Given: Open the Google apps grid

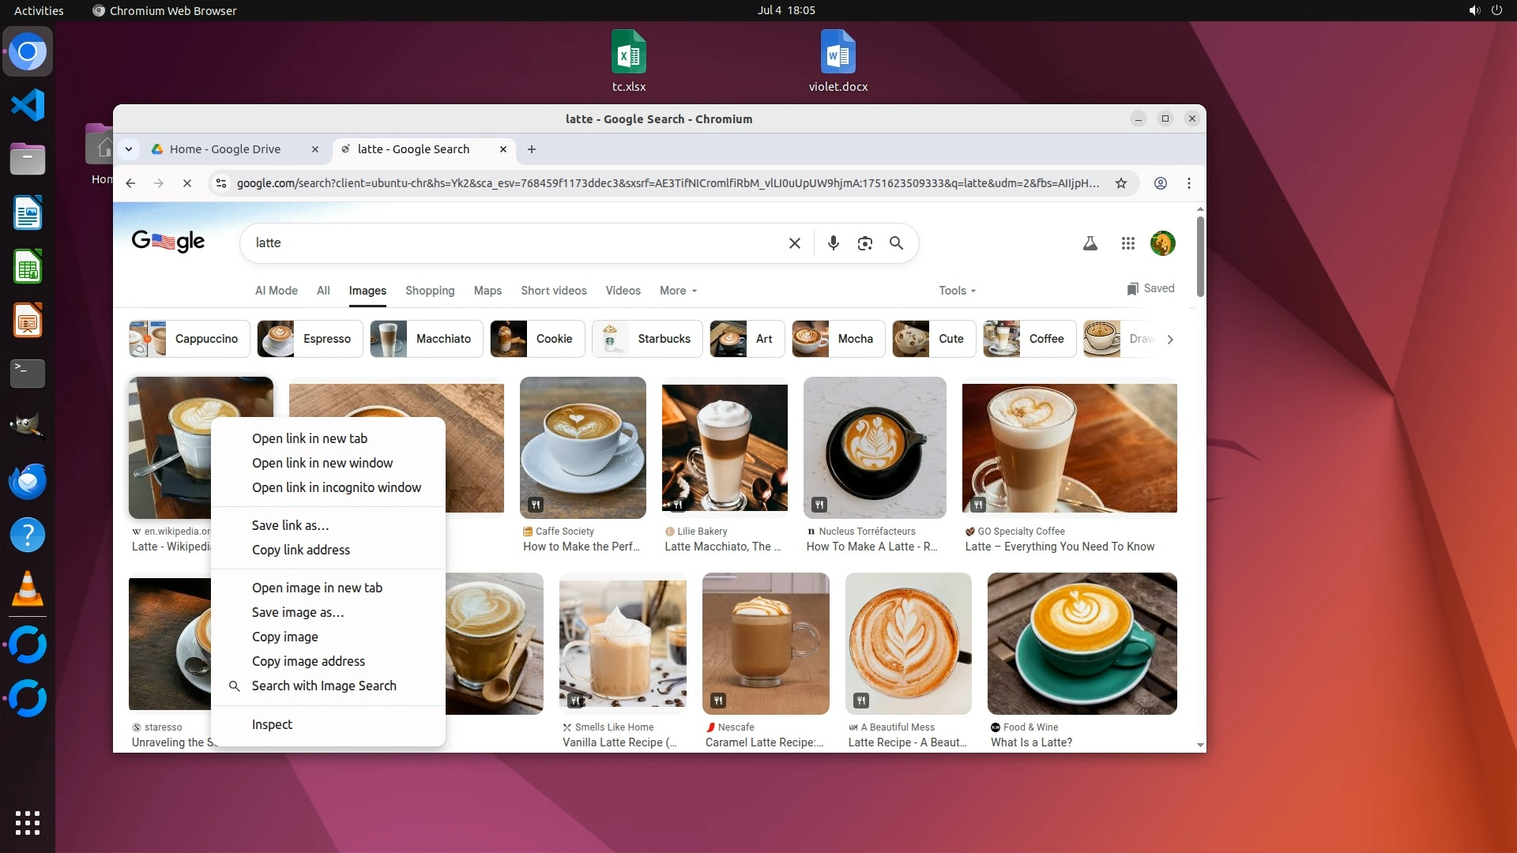Looking at the screenshot, I should [1127, 243].
